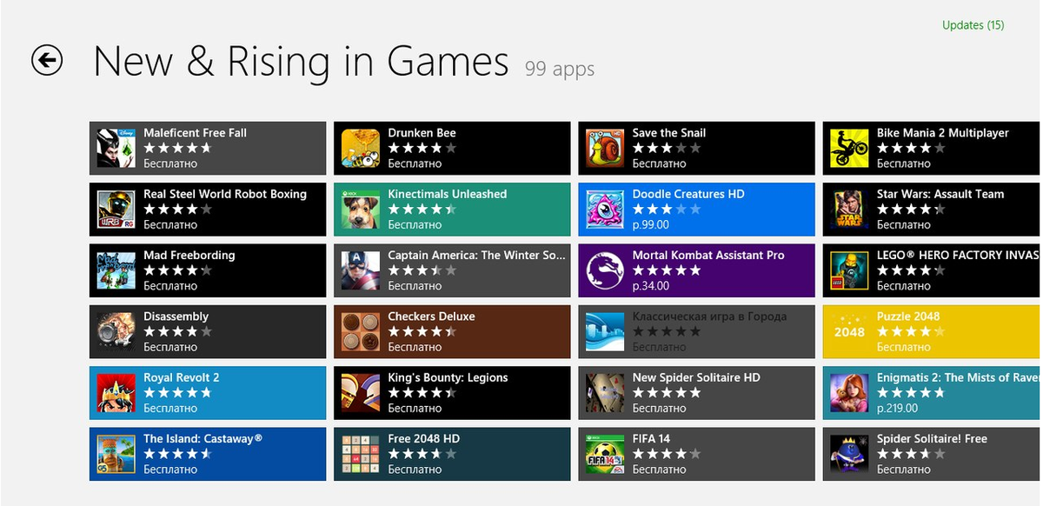Click the Enigmatis 2 price p.219.00
Image resolution: width=1043 pixels, height=506 pixels.
click(898, 408)
